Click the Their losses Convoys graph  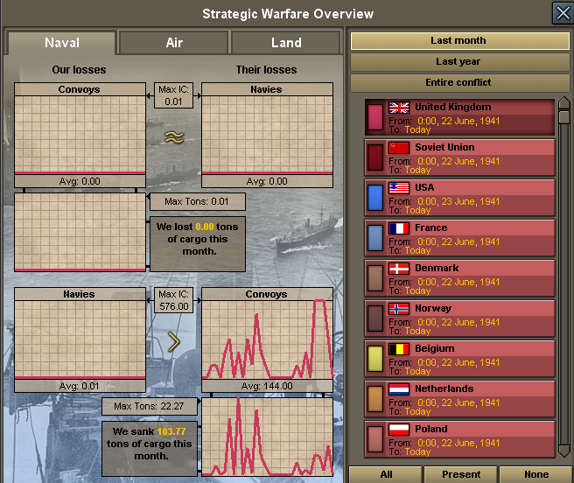(x=267, y=339)
